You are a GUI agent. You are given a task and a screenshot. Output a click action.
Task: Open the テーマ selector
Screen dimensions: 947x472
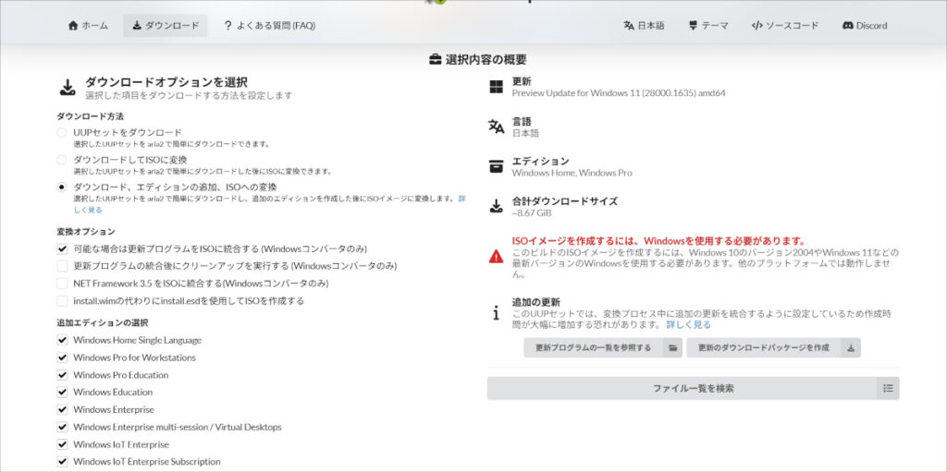click(x=708, y=26)
